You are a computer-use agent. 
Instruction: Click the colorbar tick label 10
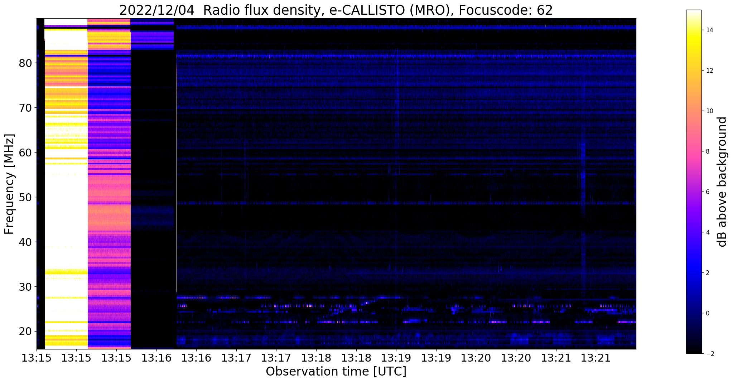point(709,111)
